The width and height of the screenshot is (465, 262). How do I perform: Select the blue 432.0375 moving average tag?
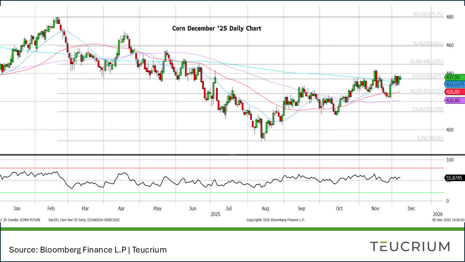pyautogui.click(x=454, y=84)
